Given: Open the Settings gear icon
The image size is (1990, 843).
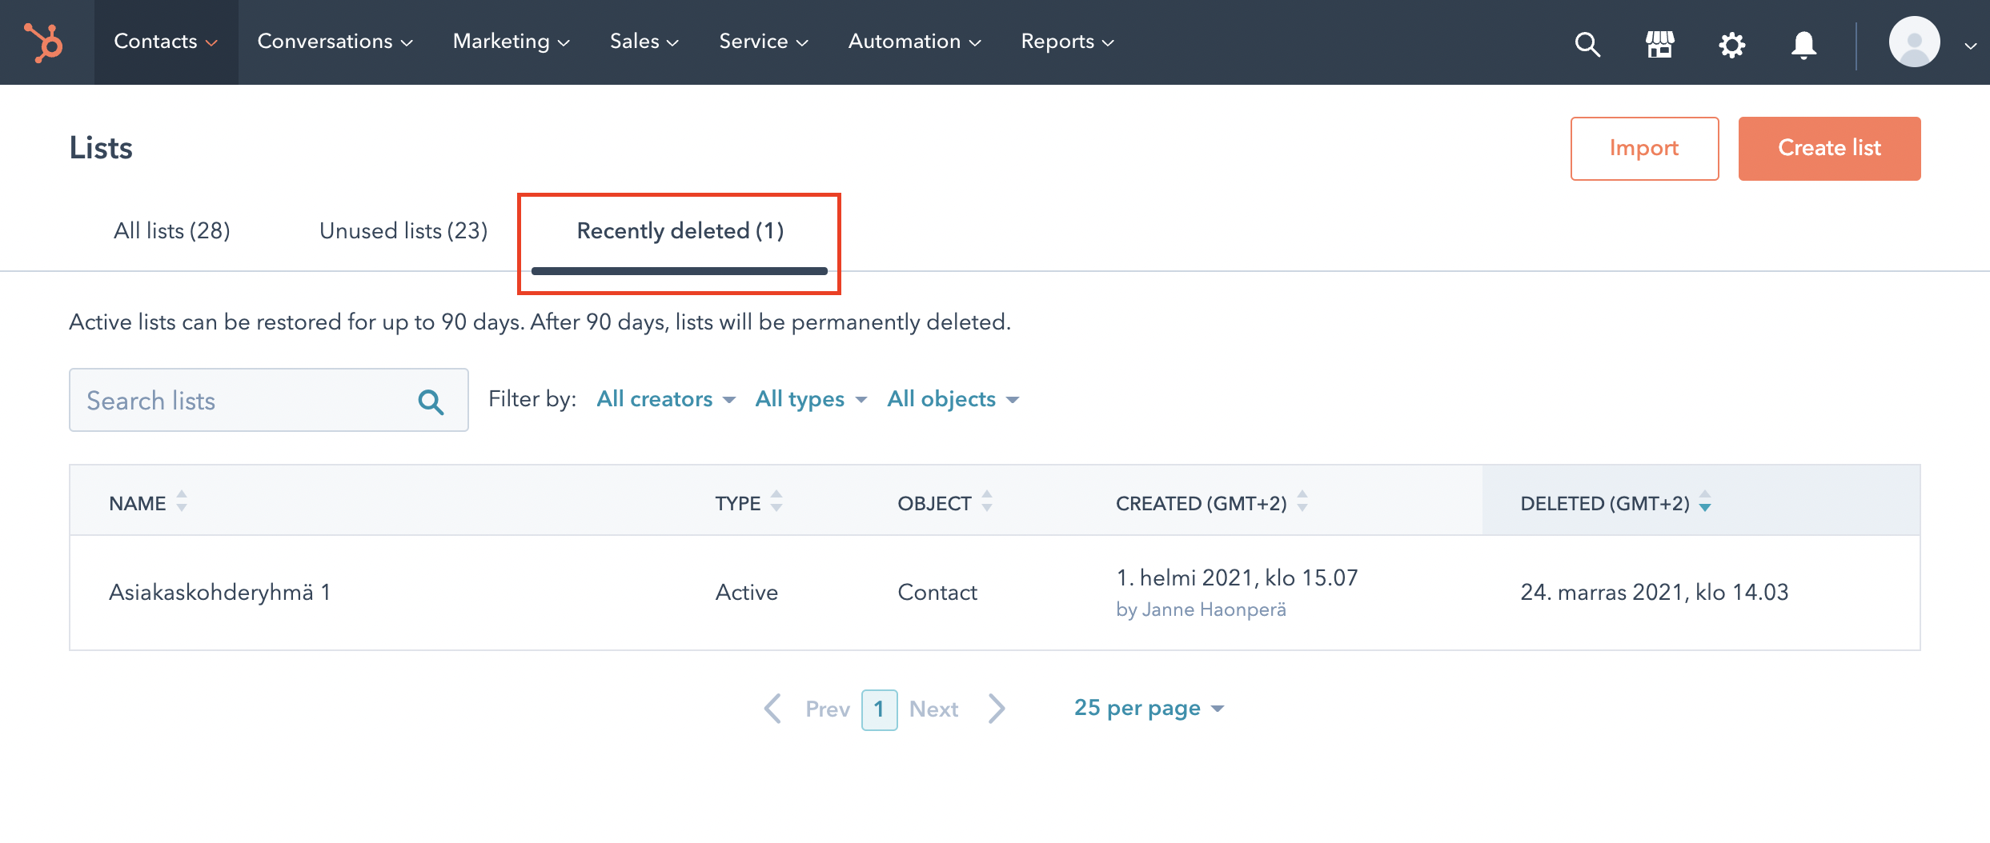Looking at the screenshot, I should pyautogui.click(x=1731, y=44).
